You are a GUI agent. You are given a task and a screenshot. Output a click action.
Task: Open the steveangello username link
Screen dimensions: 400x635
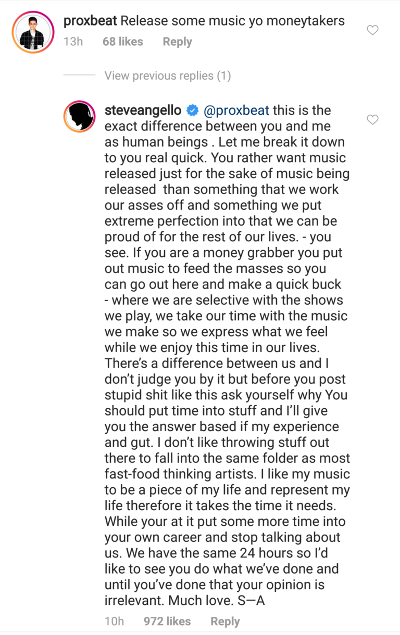click(143, 110)
